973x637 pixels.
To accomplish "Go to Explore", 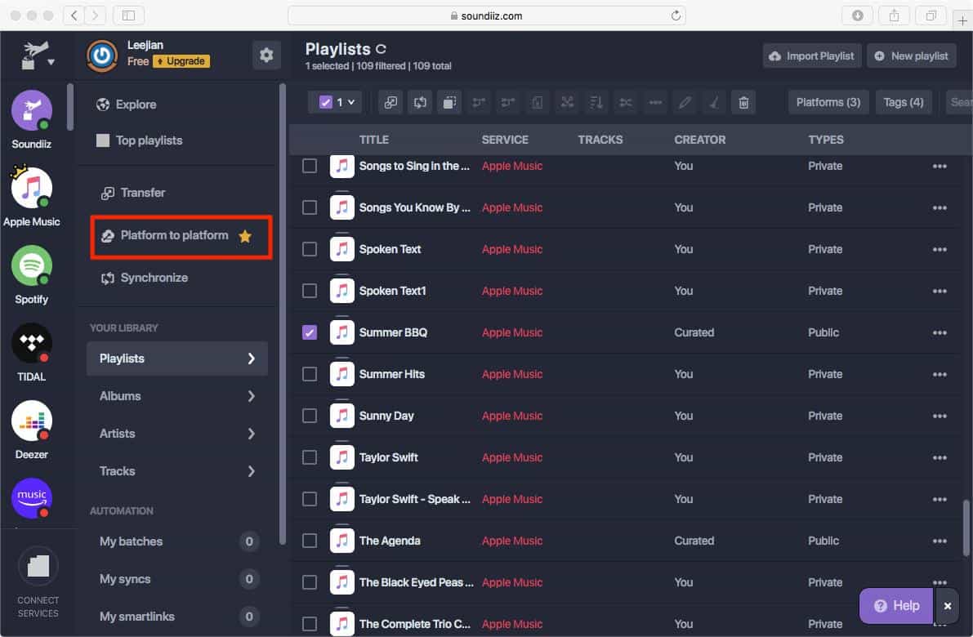I will point(127,105).
